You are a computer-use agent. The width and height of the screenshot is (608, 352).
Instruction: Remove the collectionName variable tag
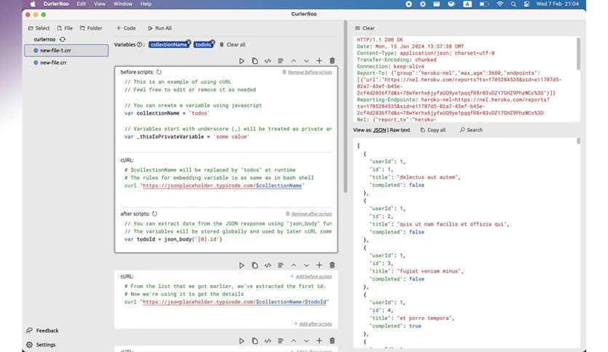tap(188, 42)
